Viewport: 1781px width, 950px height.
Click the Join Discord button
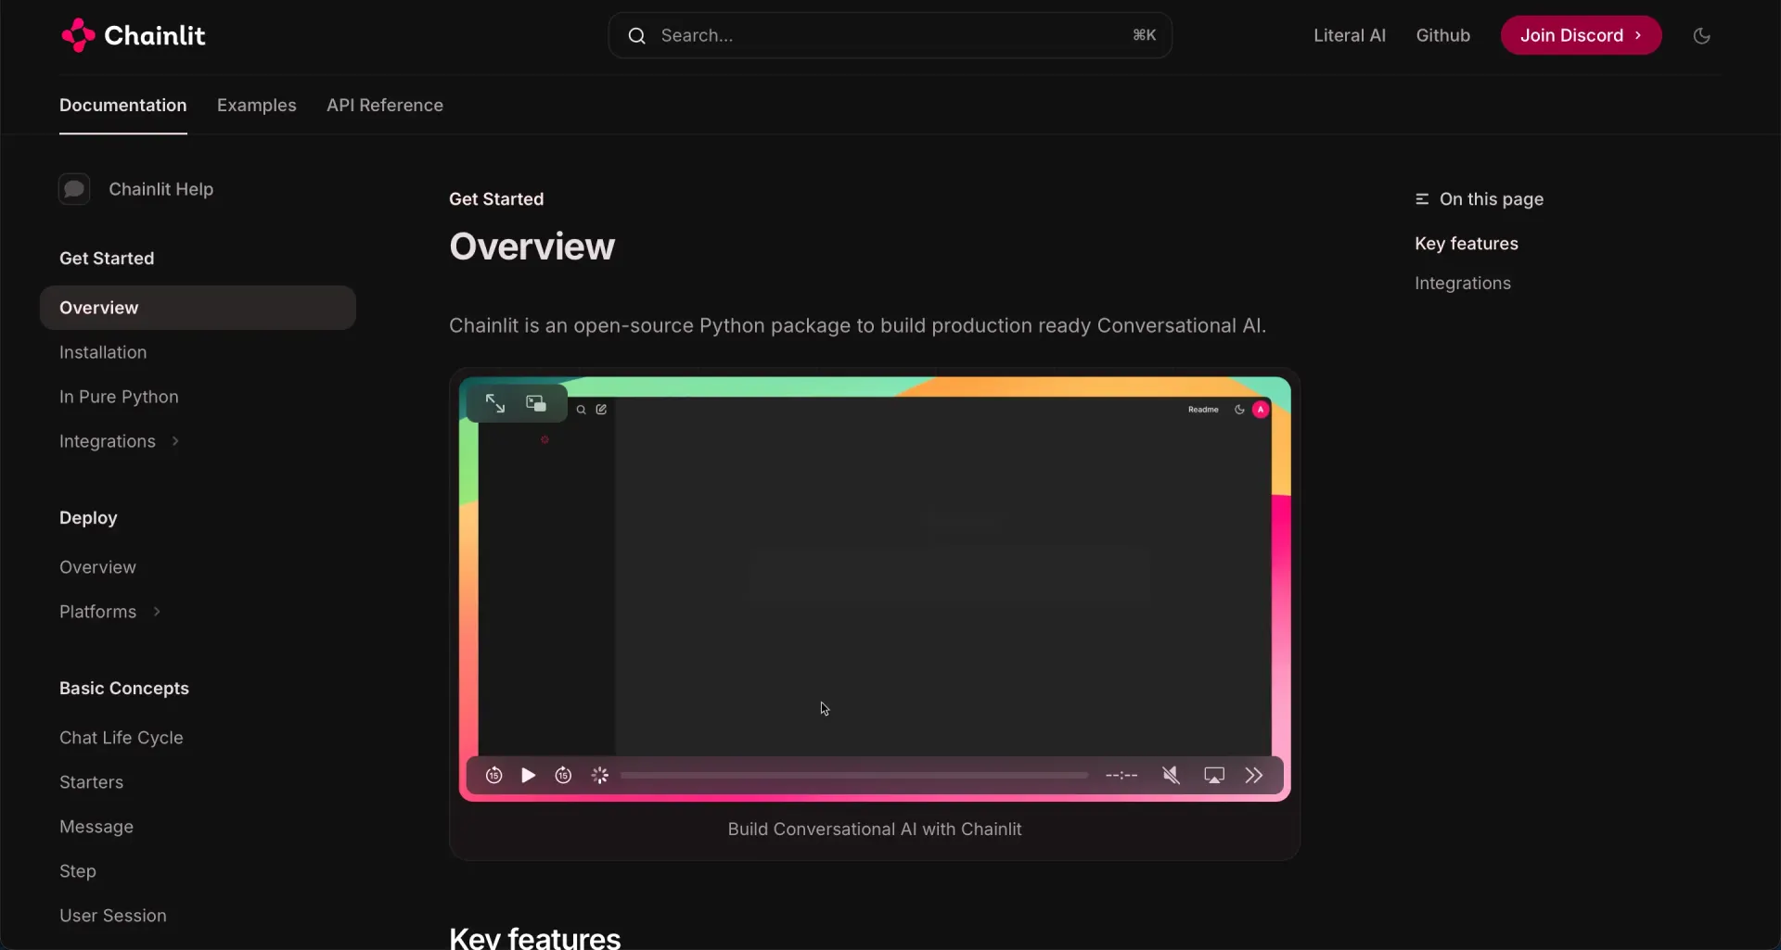(x=1581, y=35)
